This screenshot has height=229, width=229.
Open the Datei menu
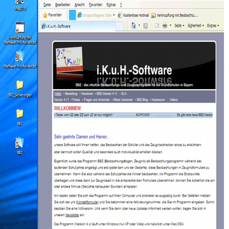coord(47,4)
